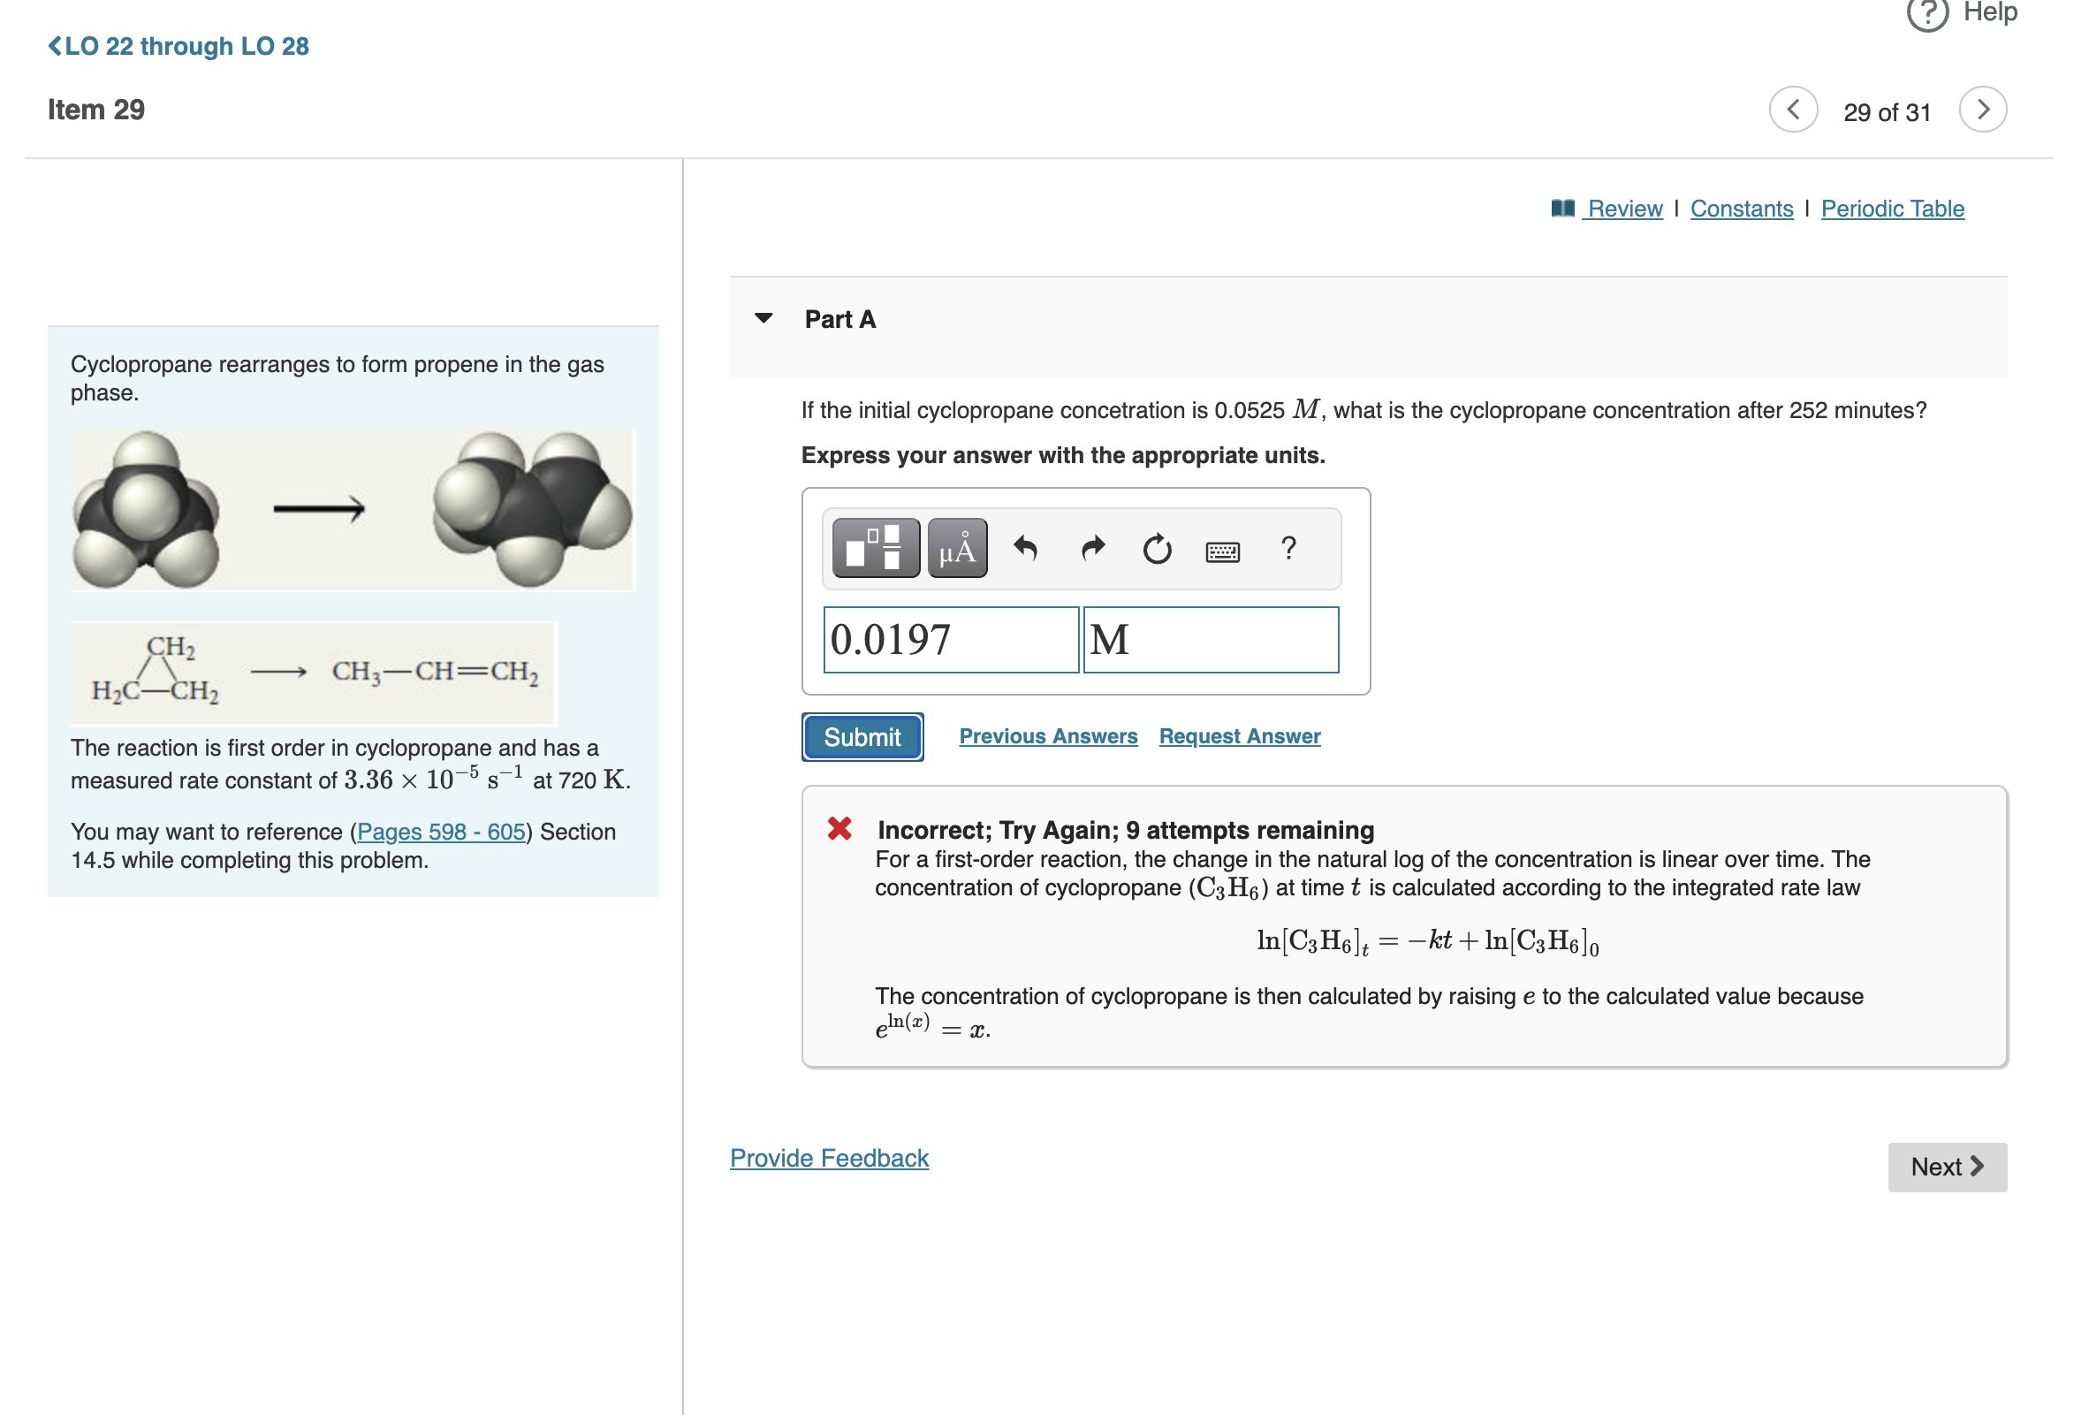2089x1415 pixels.
Task: Open the Review panel
Action: (x=1623, y=208)
